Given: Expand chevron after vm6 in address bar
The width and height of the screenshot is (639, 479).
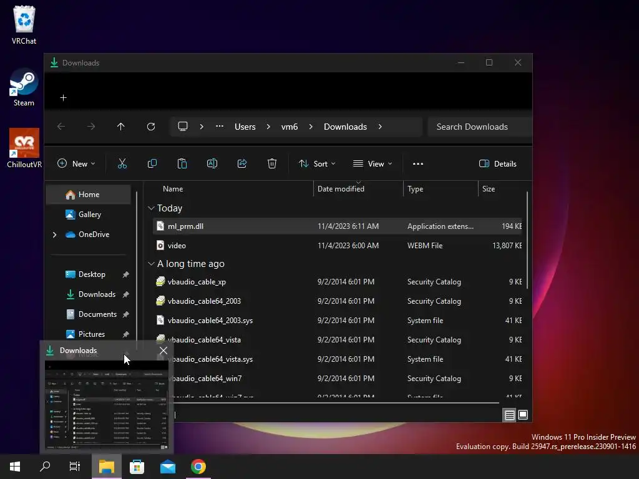Looking at the screenshot, I should point(311,127).
